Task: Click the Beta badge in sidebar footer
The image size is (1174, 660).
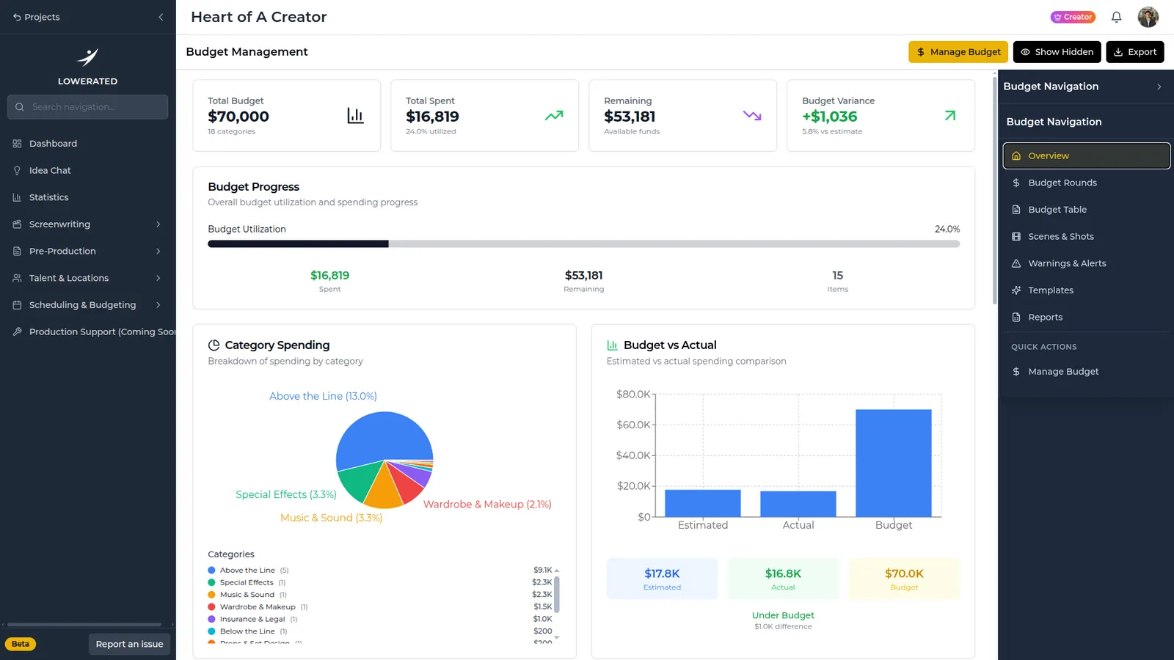Action: [21, 644]
